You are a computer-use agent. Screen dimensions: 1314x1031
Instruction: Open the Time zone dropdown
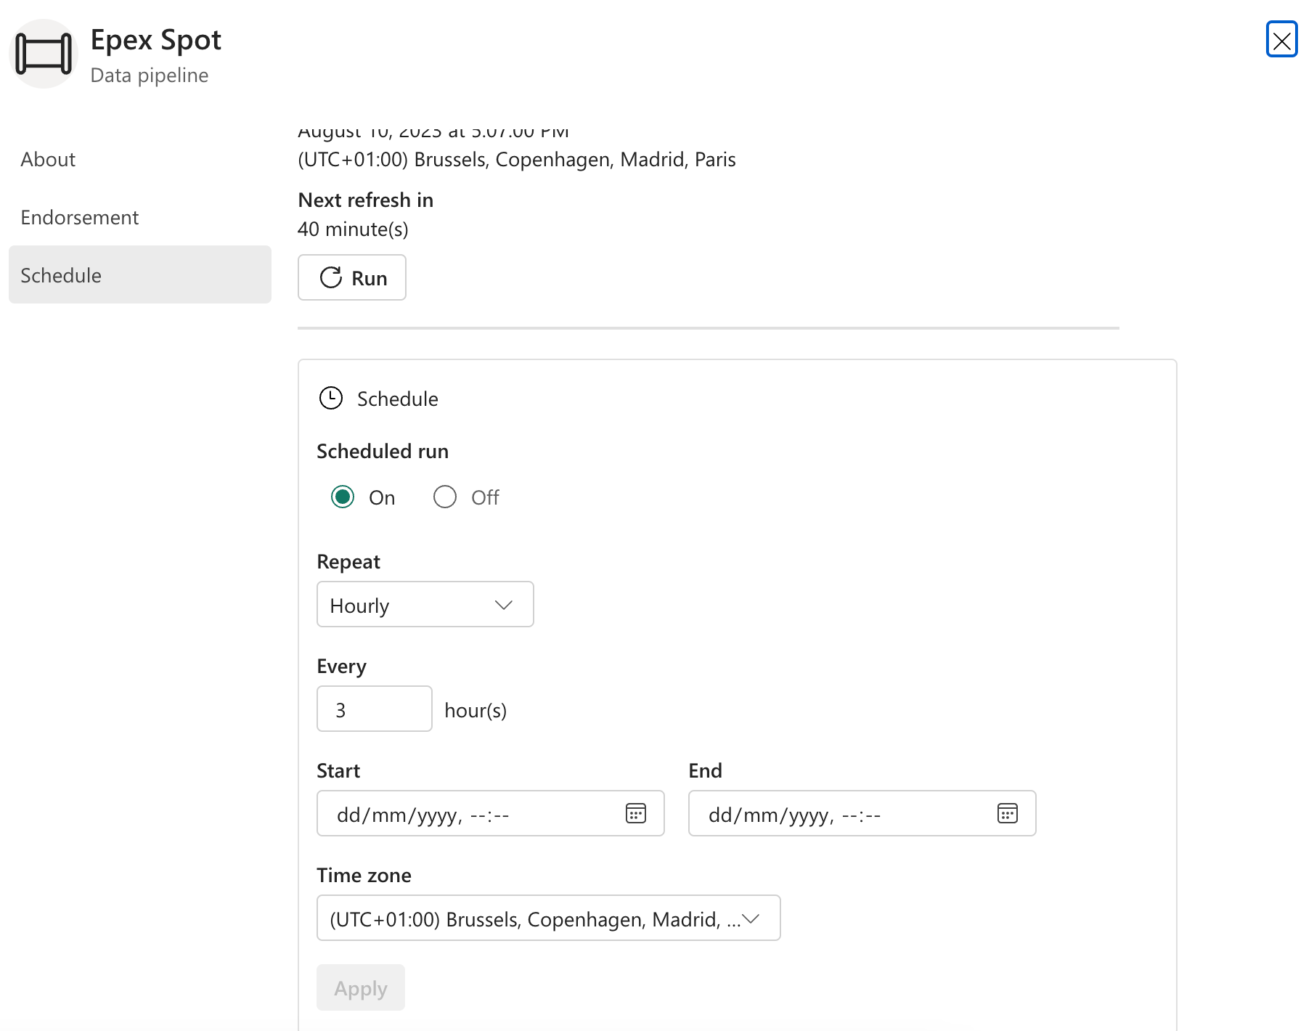[x=548, y=918]
